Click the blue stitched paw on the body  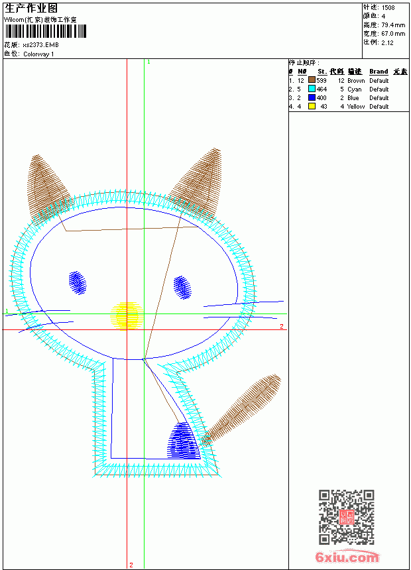pyautogui.click(x=184, y=441)
